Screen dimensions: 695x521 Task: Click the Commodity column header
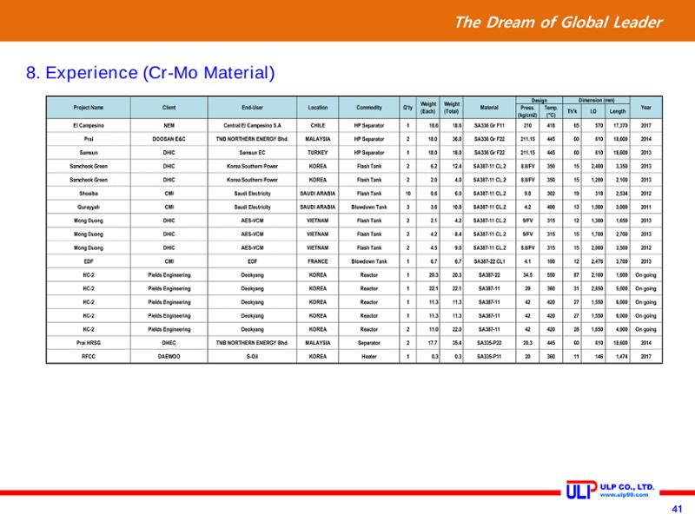[368, 108]
